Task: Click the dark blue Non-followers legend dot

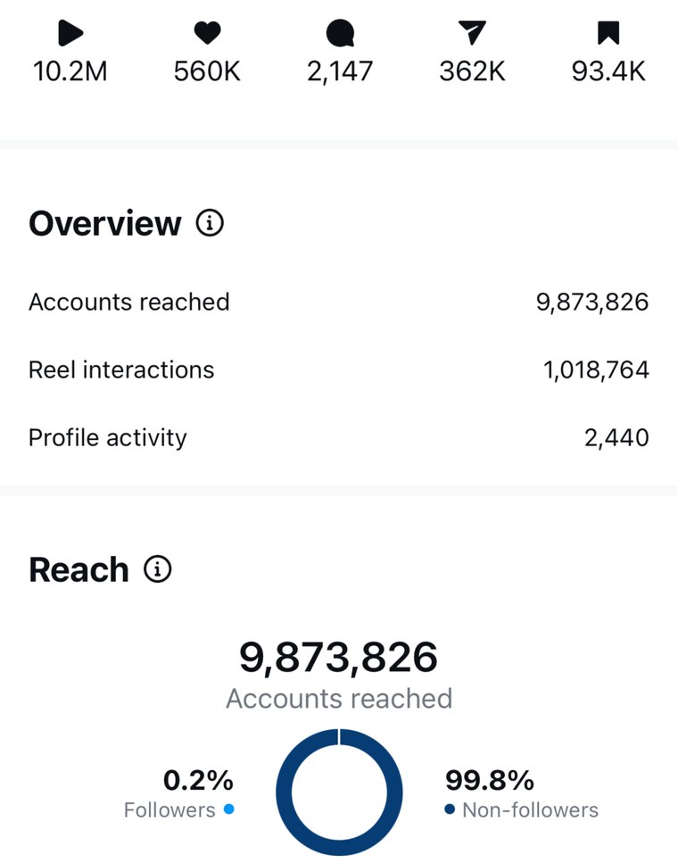Action: tap(450, 809)
